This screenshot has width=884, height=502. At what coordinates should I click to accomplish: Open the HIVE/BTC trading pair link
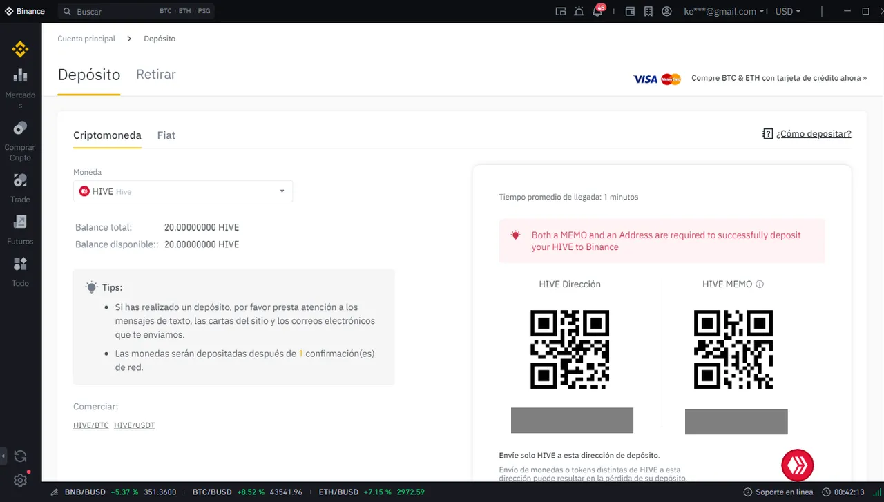[91, 425]
